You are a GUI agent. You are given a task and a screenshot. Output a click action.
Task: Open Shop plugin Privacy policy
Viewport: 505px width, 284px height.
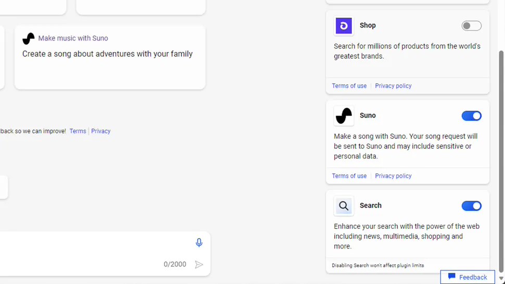click(x=393, y=86)
